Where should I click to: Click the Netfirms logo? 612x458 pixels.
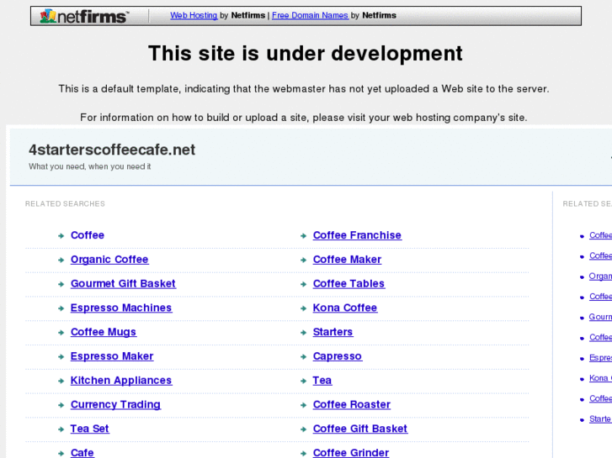pyautogui.click(x=84, y=16)
